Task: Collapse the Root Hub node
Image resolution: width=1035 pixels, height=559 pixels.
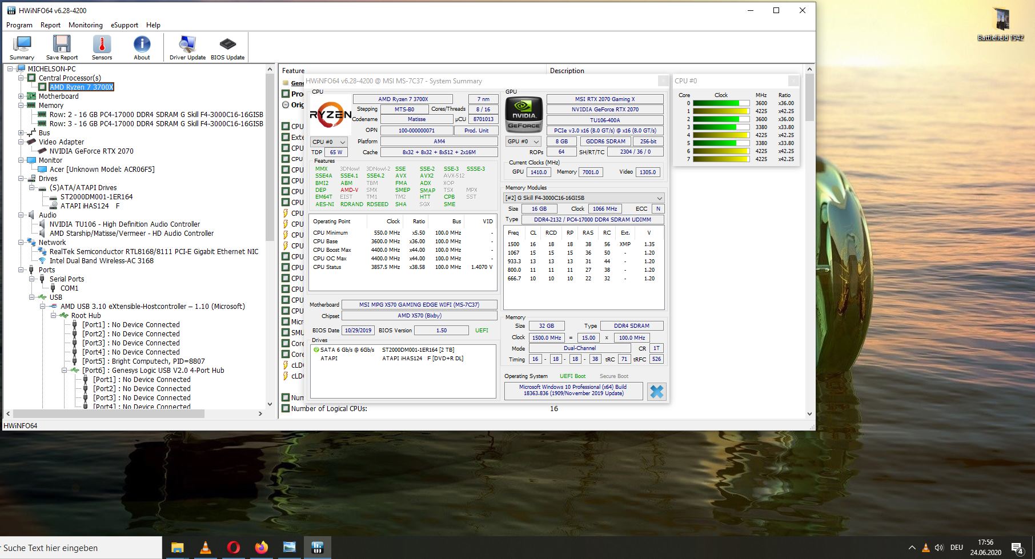Action: 54,316
